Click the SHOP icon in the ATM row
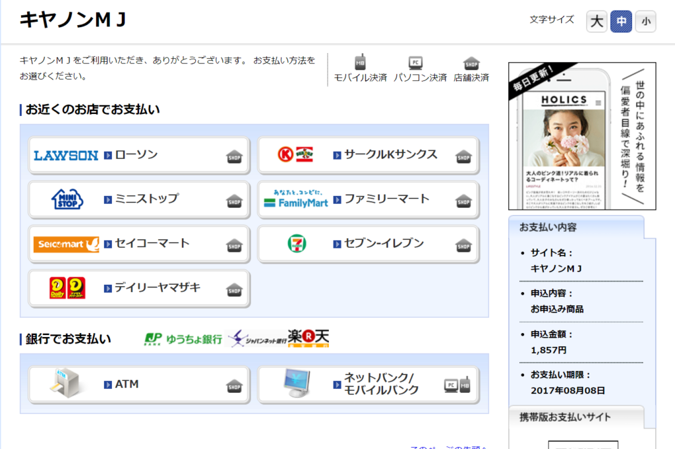The width and height of the screenshot is (675, 449). 234,386
